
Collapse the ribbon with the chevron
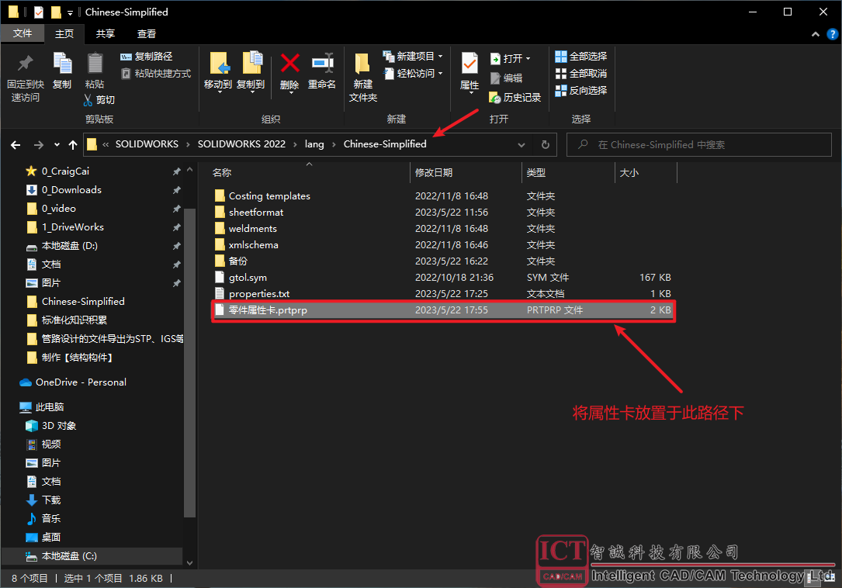[x=815, y=34]
